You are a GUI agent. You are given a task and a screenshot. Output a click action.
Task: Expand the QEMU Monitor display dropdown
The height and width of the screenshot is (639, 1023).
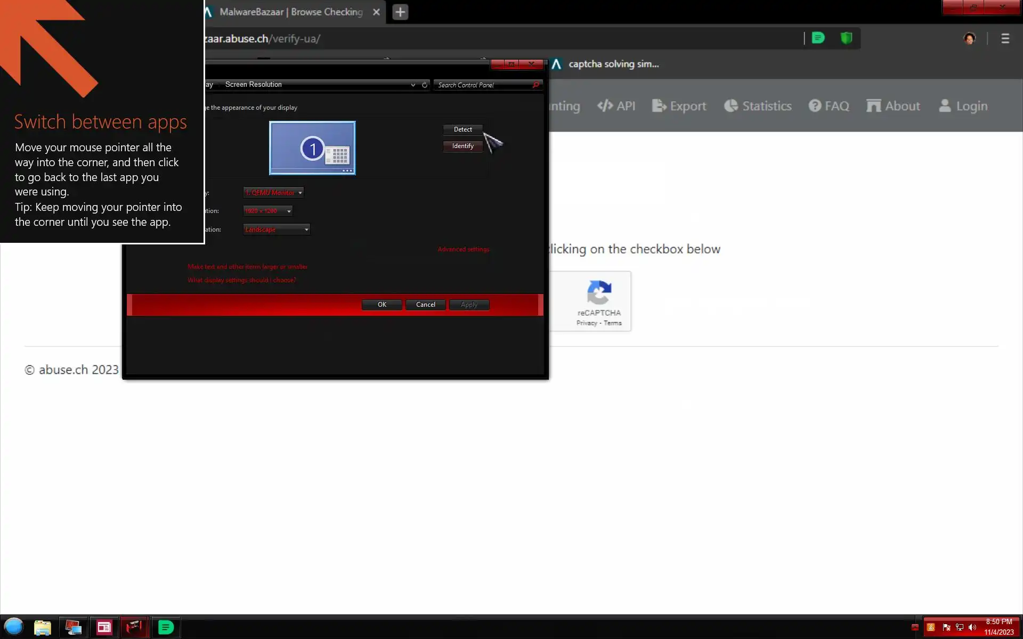(273, 193)
